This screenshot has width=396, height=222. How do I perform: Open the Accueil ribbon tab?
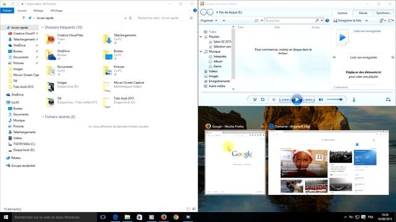pos(22,10)
